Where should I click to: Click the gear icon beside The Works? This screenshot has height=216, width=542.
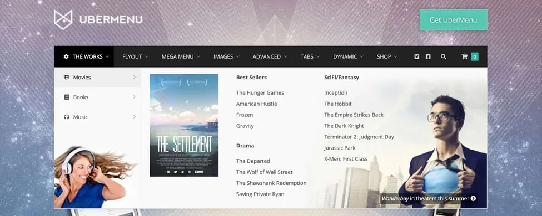coord(66,57)
